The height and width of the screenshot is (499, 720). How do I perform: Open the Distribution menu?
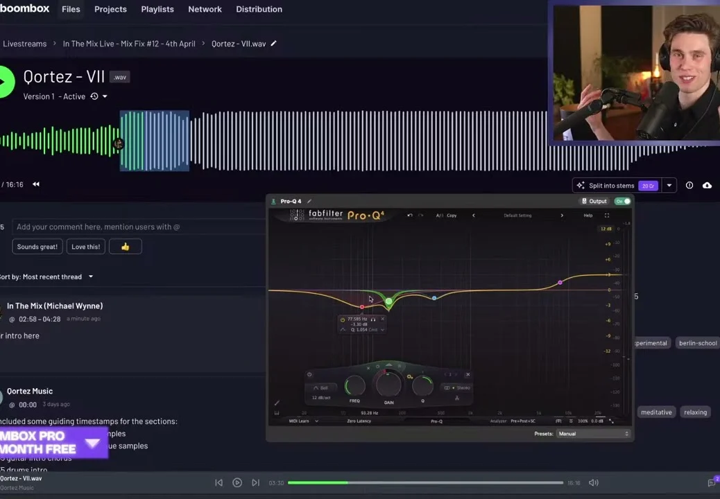click(x=259, y=9)
